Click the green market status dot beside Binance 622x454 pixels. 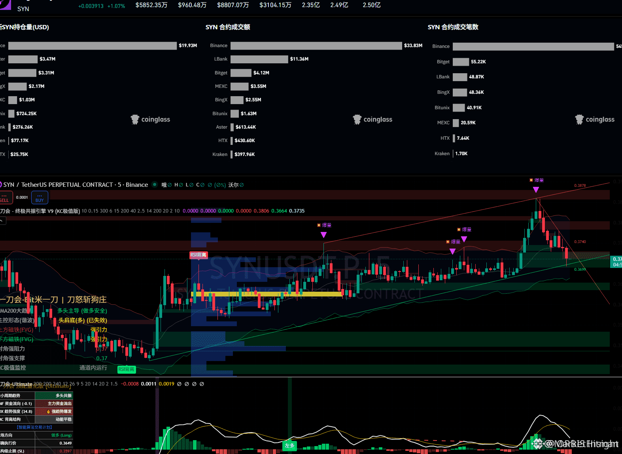pos(154,184)
